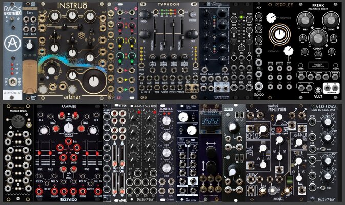Click the MODE button on Freak filter

coord(335,65)
